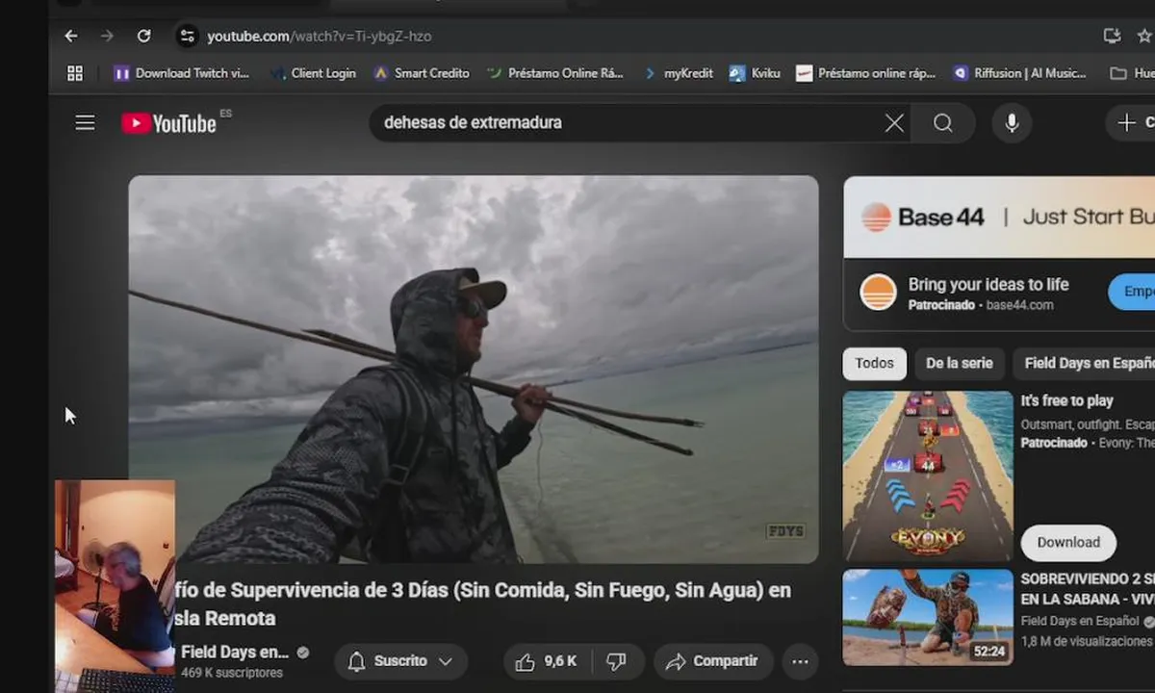Viewport: 1155px width, 693px height.
Task: Click the Download button on the Evony ad
Action: click(1068, 543)
